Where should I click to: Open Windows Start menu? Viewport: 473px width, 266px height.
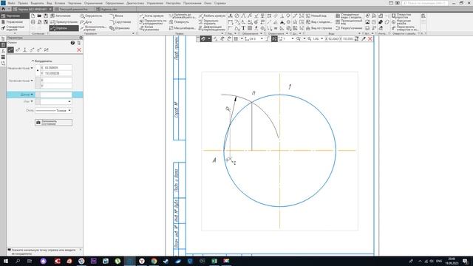[x=6, y=261]
